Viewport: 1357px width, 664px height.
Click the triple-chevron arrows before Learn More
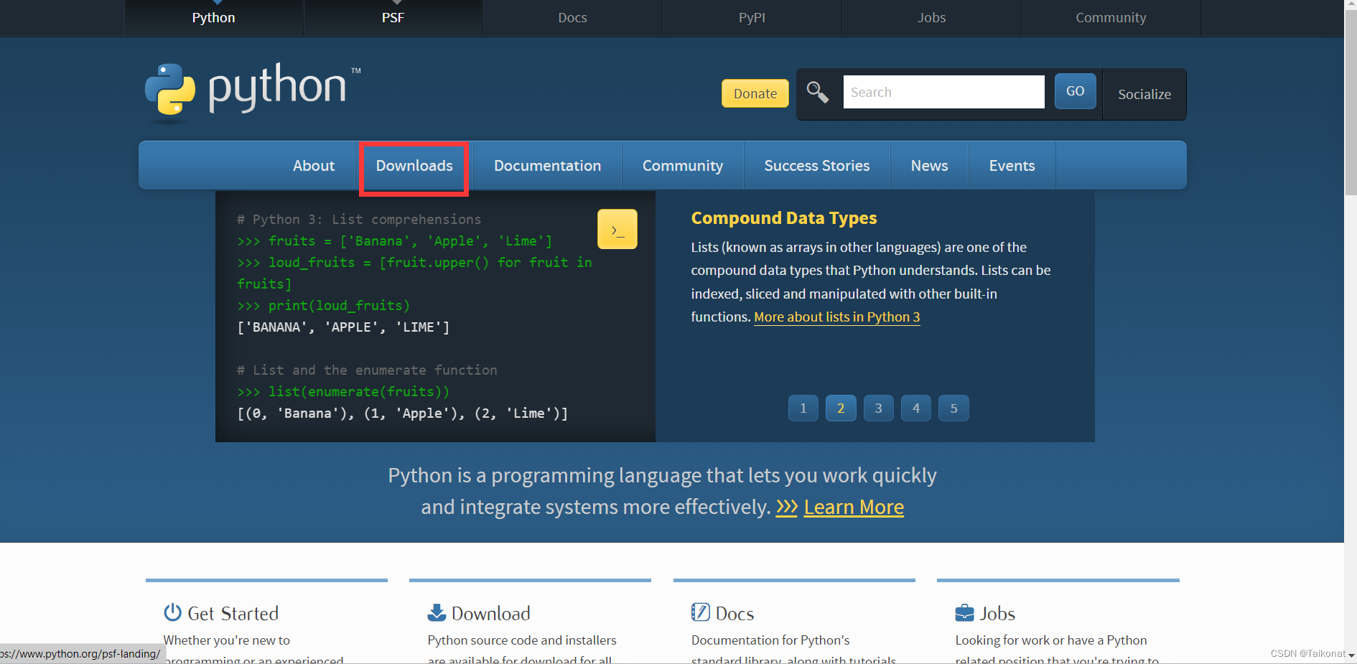[787, 508]
